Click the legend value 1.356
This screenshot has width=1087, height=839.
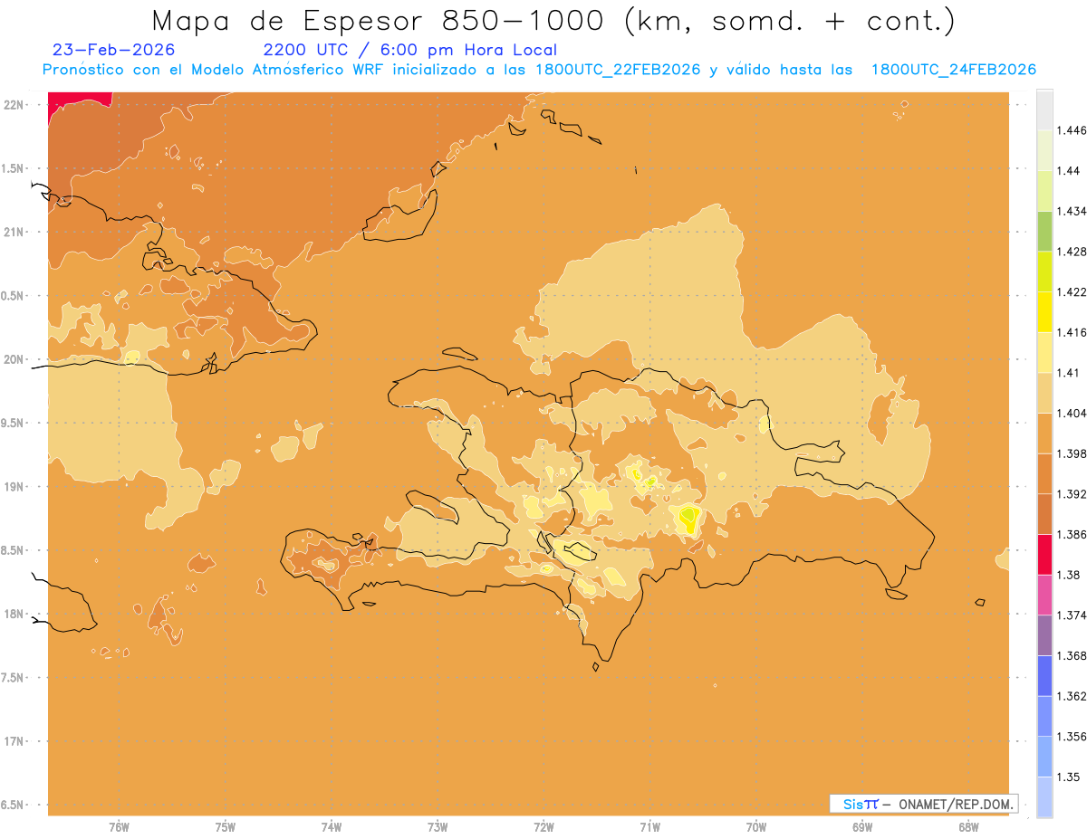tap(1073, 737)
